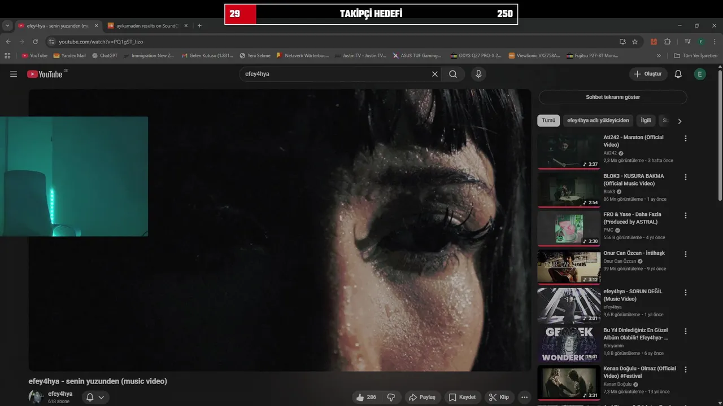Go back in browser history
This screenshot has height=406, width=723.
pyautogui.click(x=8, y=42)
